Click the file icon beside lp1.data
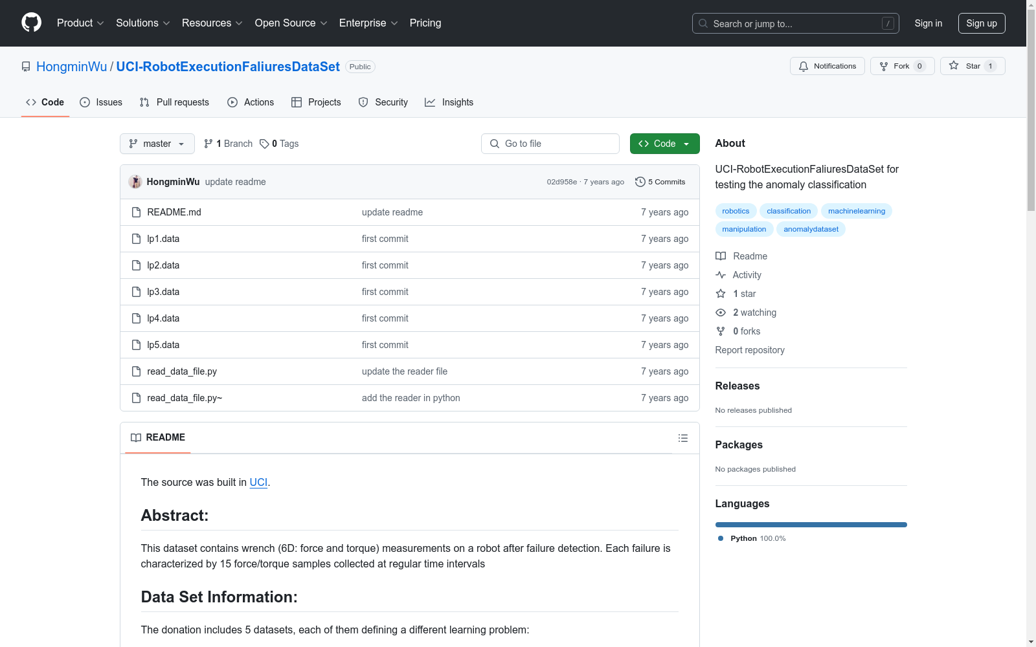The width and height of the screenshot is (1036, 647). 136,239
